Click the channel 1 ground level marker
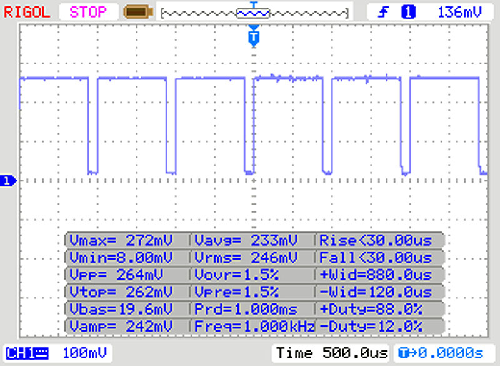500x366 pixels. pyautogui.click(x=8, y=181)
